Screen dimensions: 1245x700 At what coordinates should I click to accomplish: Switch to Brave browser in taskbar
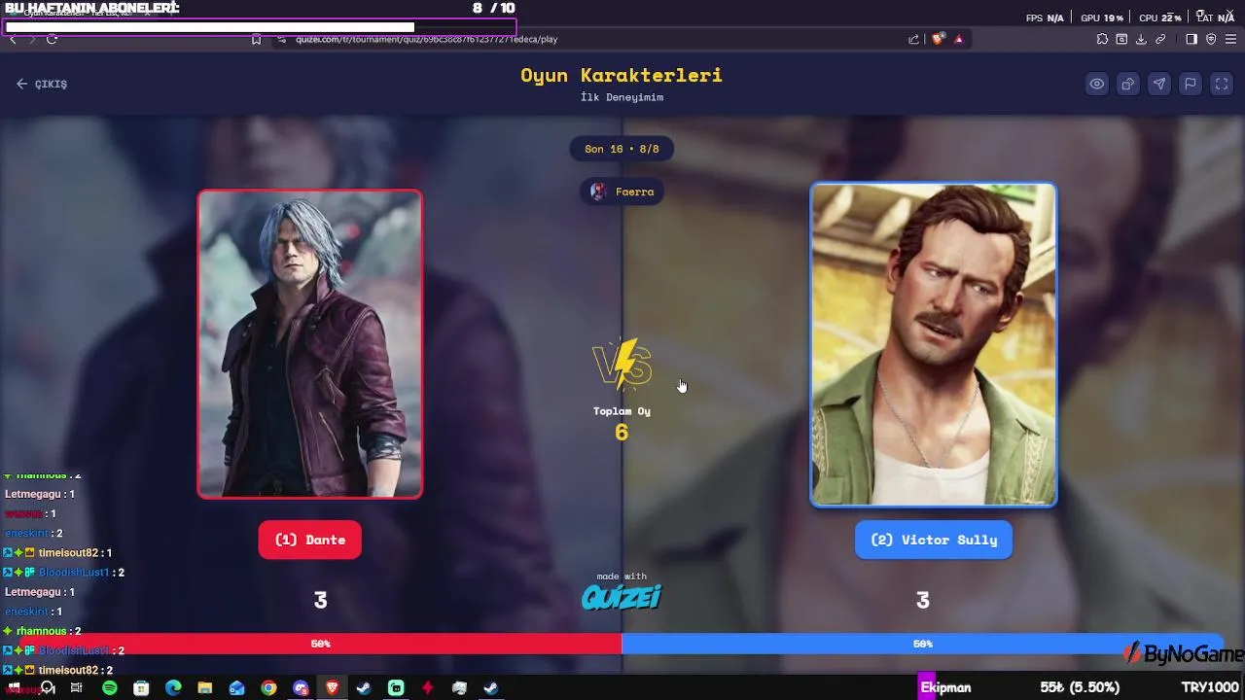pyautogui.click(x=333, y=687)
